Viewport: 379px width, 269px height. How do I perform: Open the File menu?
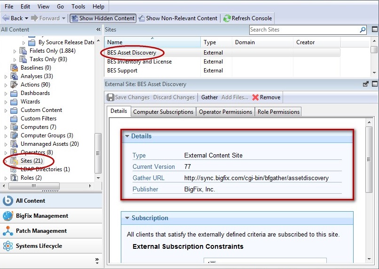pyautogui.click(x=9, y=7)
